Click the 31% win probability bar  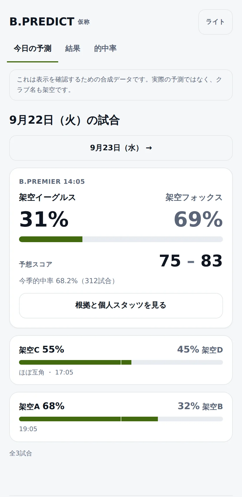[x=121, y=239]
